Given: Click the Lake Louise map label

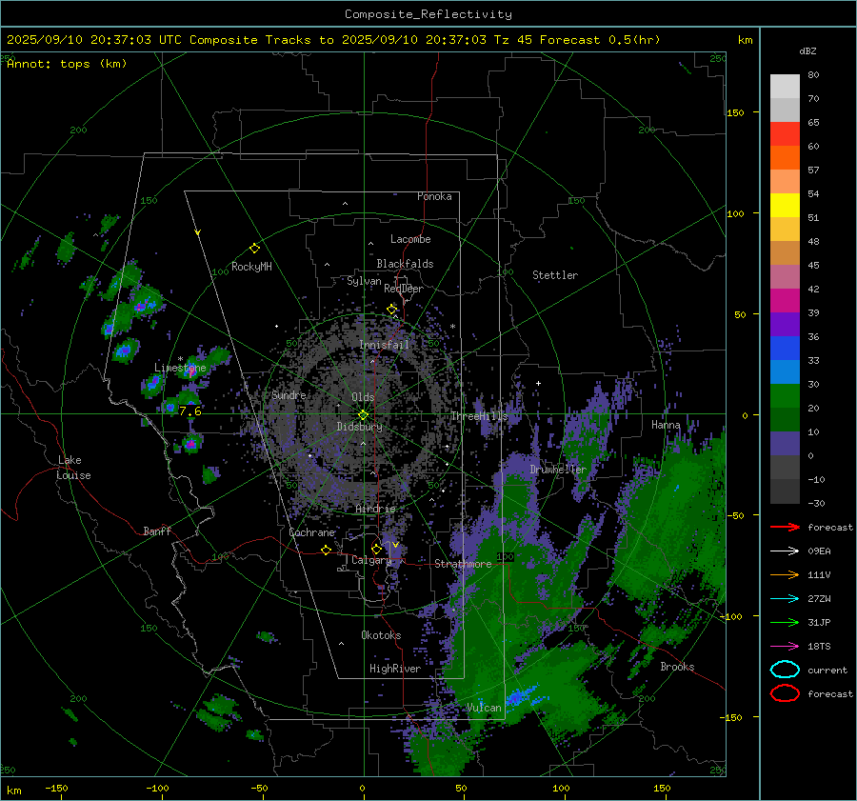Looking at the screenshot, I should [73, 468].
